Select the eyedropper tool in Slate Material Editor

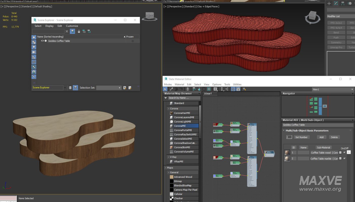171,89
